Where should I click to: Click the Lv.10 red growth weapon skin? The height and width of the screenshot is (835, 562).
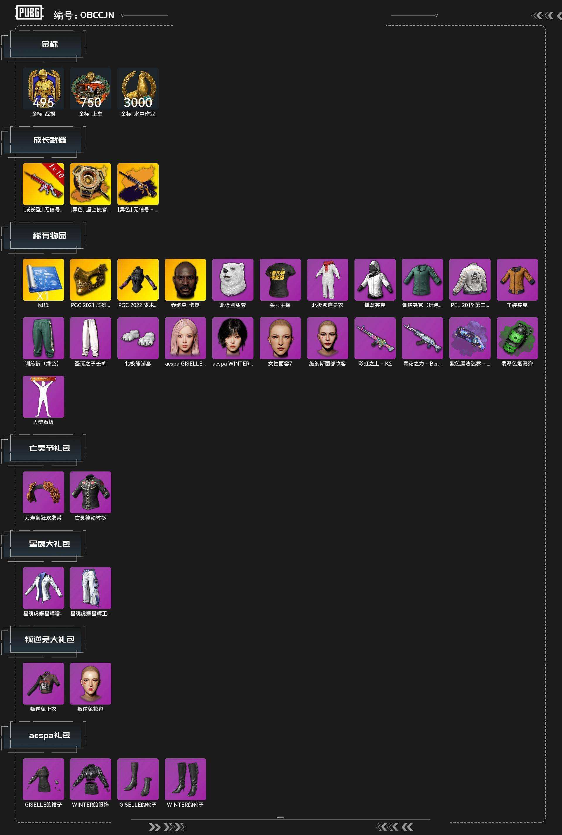[43, 184]
